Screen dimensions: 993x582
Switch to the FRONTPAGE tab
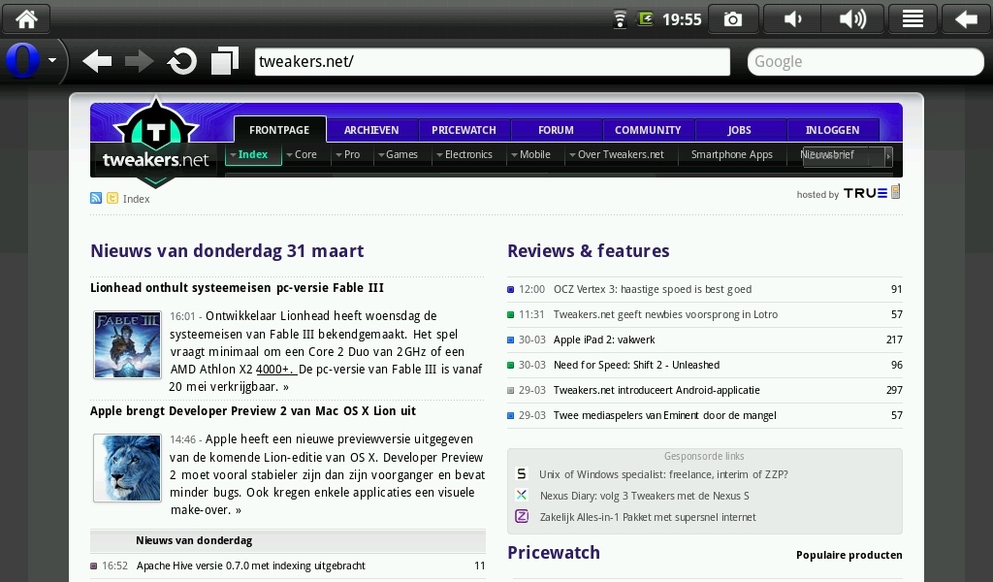279,130
